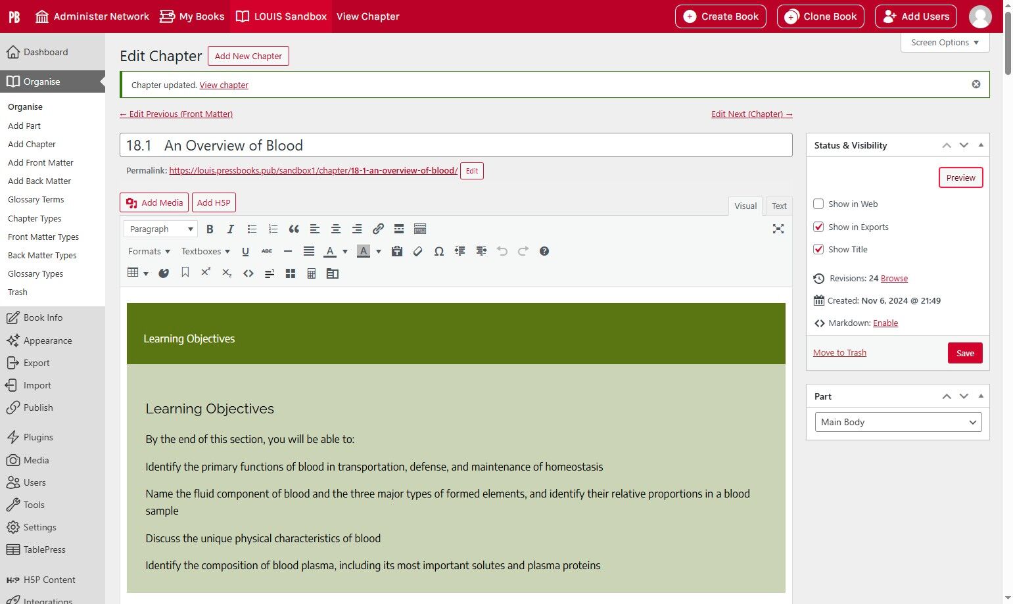This screenshot has height=604, width=1013.
Task: Apply the current background highlight color
Action: [364, 251]
